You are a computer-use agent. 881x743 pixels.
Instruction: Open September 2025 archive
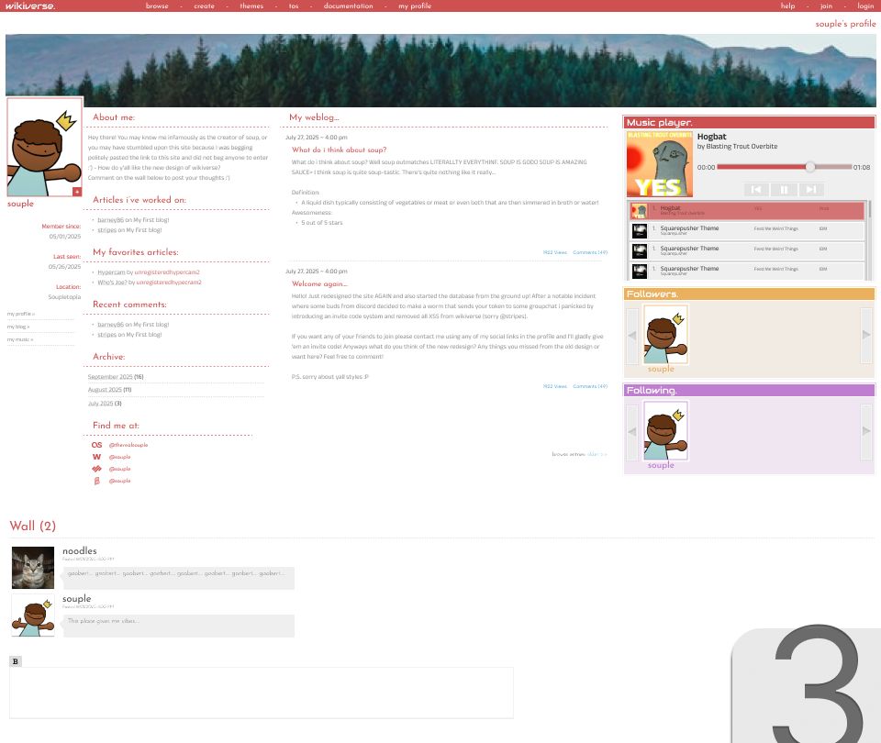pyautogui.click(x=110, y=377)
